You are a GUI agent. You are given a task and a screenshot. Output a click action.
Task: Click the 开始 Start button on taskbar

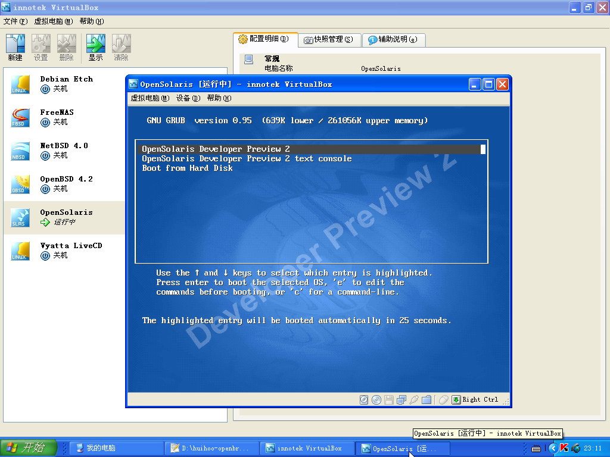(29, 448)
